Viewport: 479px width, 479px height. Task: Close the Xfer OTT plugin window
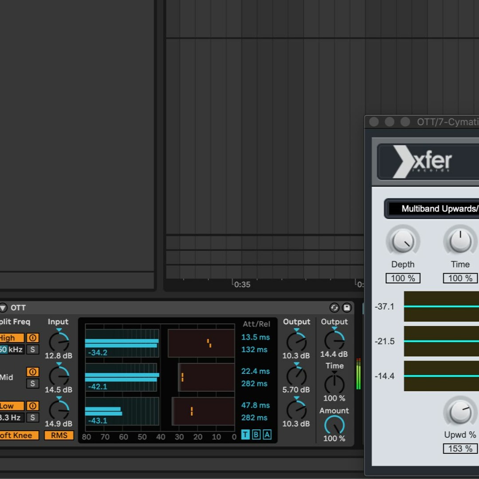click(x=374, y=122)
